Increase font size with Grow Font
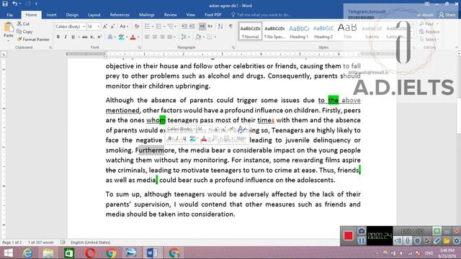 (105, 27)
